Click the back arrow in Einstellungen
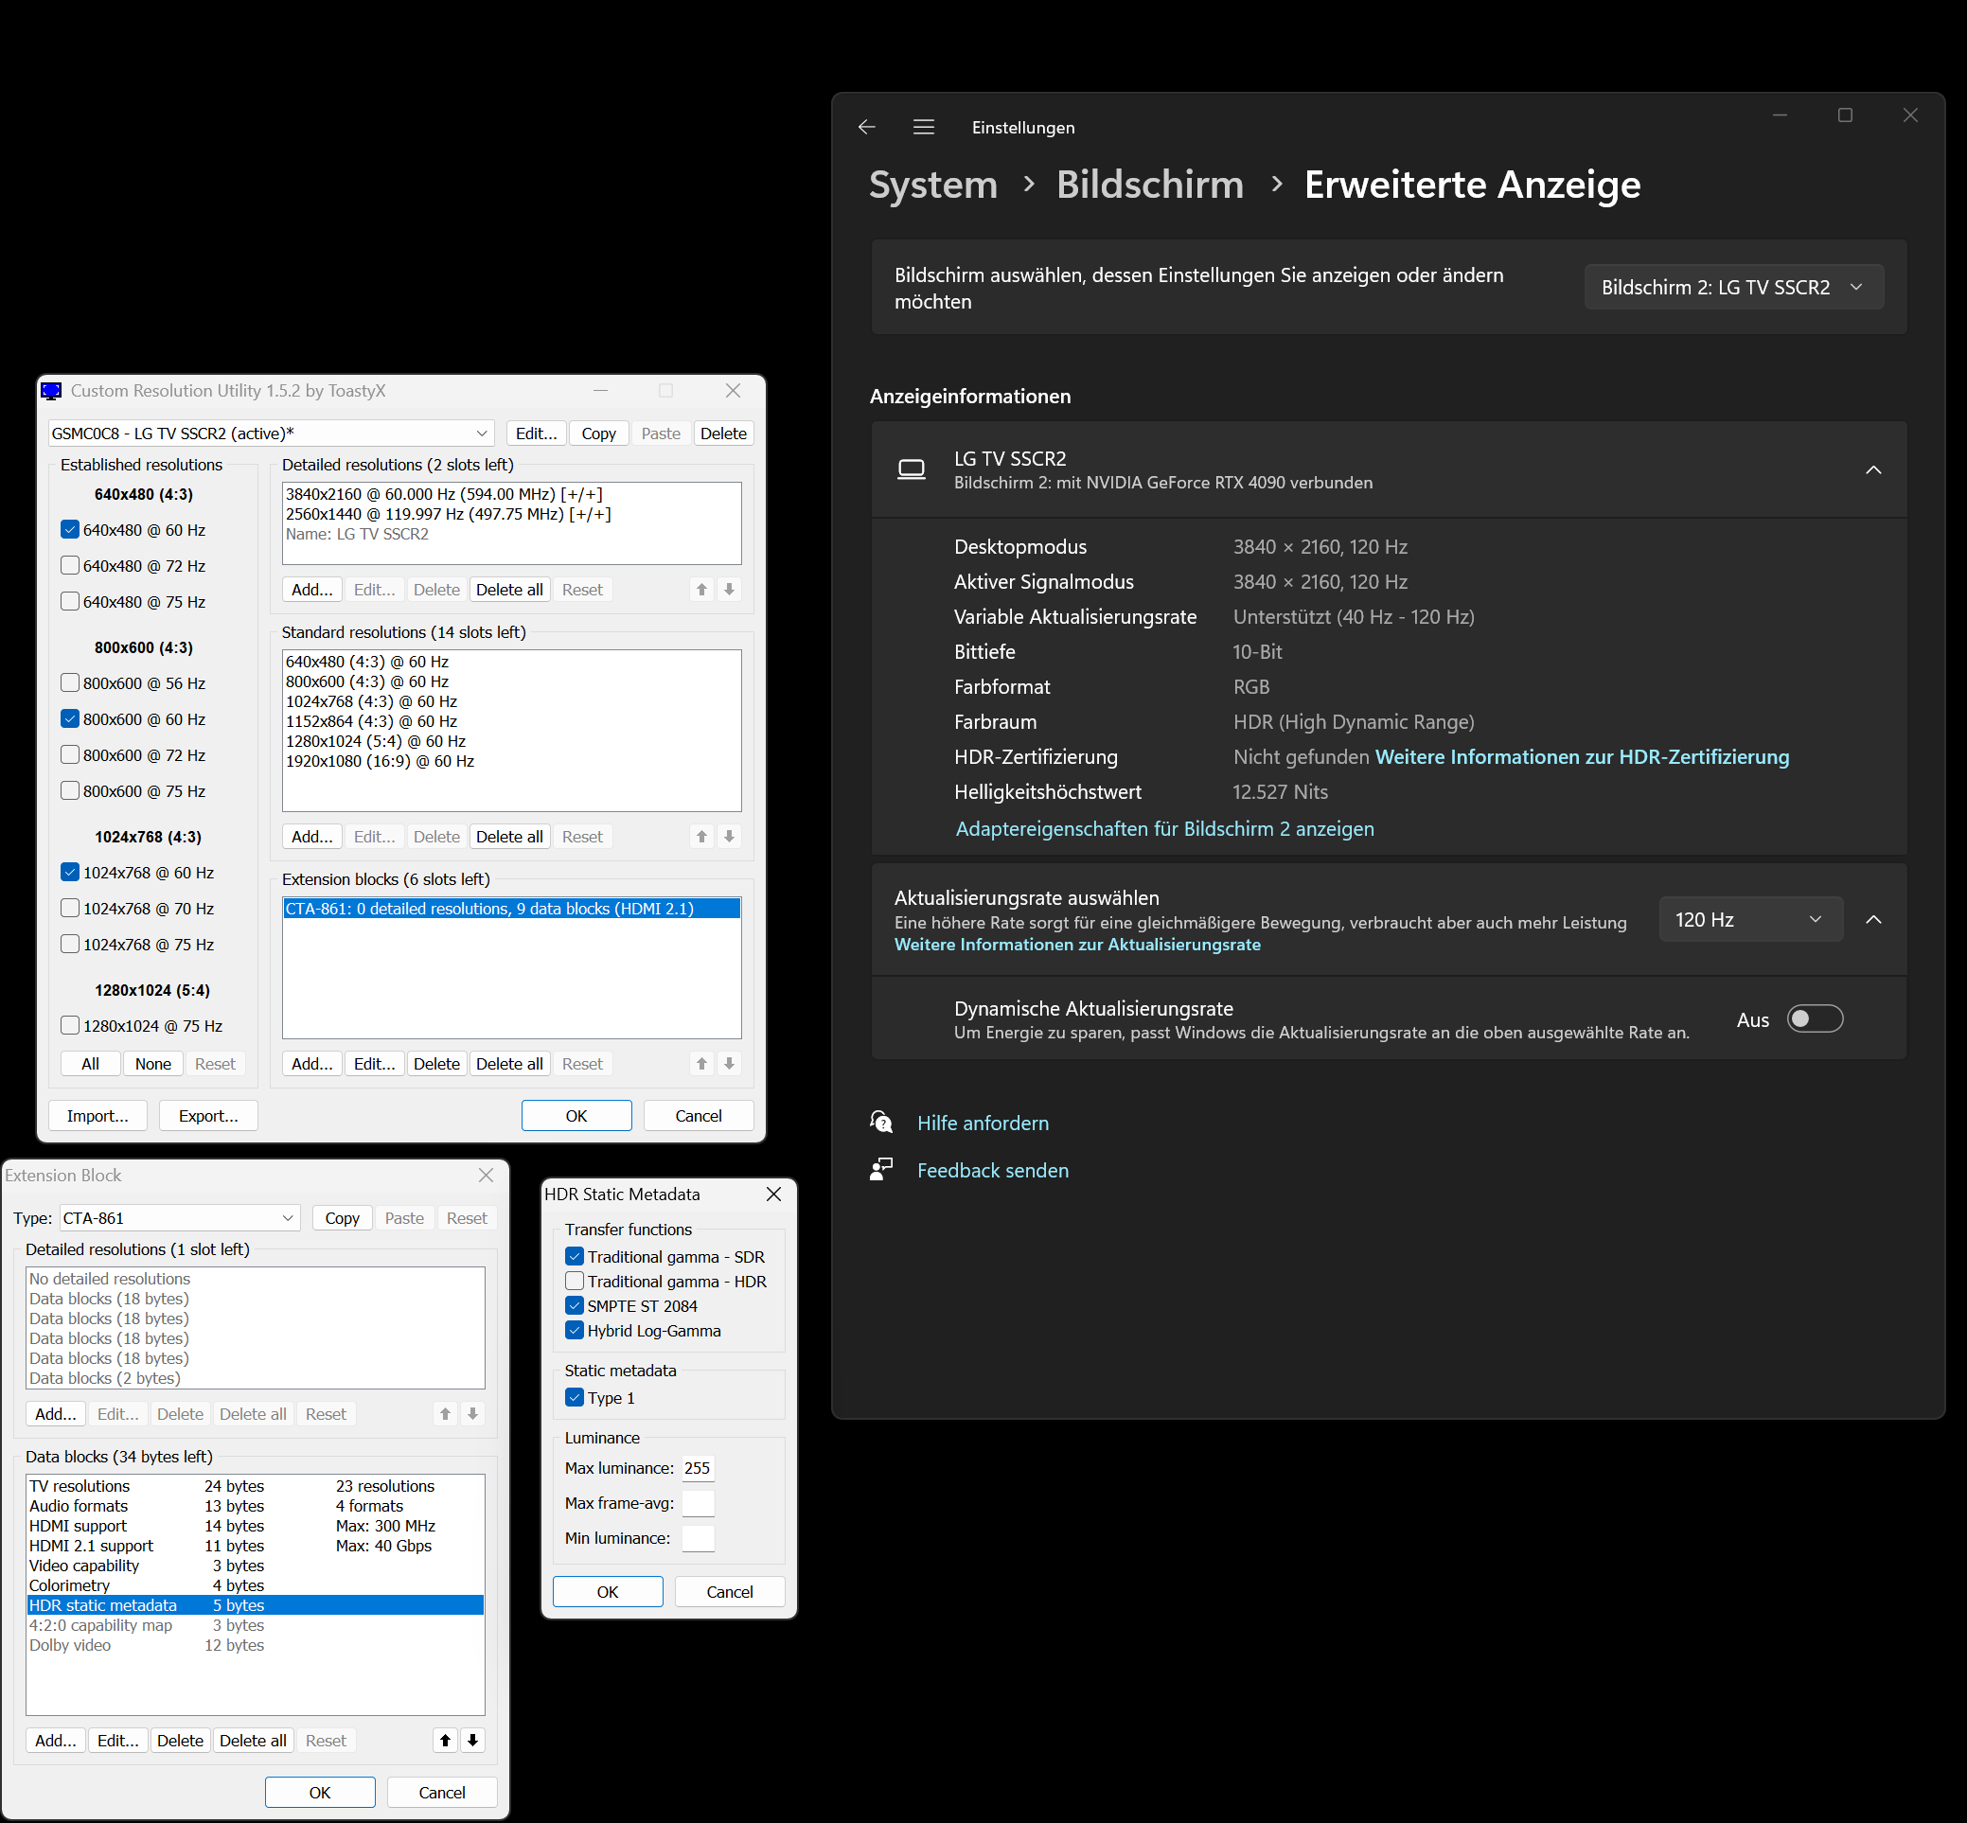The height and width of the screenshot is (1823, 1967). (x=866, y=126)
